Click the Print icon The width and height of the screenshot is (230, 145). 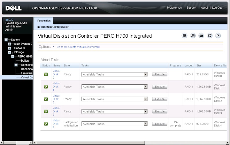184,36
